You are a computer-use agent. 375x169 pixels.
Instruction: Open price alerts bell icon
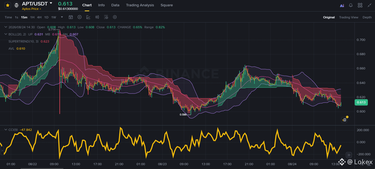[351, 5]
